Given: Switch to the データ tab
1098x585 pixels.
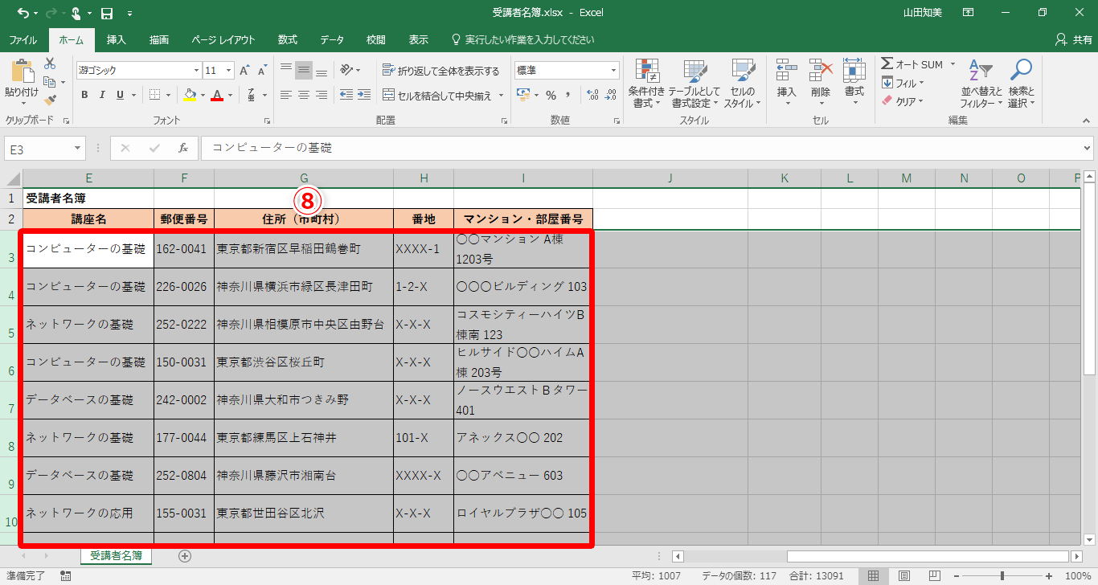Looking at the screenshot, I should [x=332, y=39].
